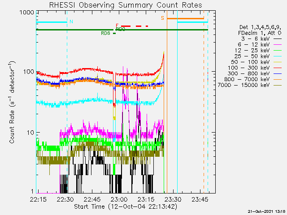The height and width of the screenshot is (215, 287).
Task: Click the red dashed flare interval bar
Action: pyautogui.click(x=135, y=26)
